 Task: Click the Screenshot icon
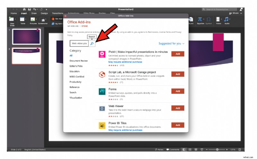[42, 19]
